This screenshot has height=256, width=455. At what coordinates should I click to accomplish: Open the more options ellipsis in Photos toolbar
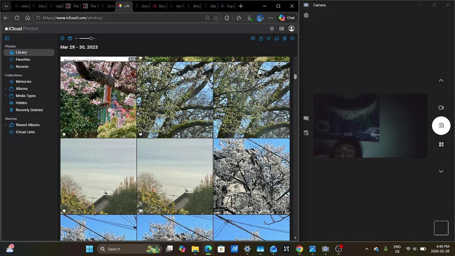coord(293,38)
